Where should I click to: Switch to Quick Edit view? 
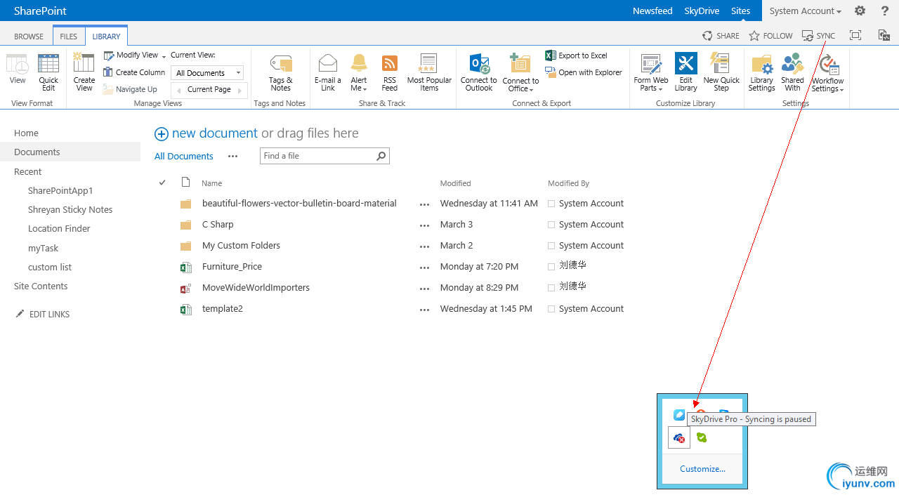tap(48, 72)
